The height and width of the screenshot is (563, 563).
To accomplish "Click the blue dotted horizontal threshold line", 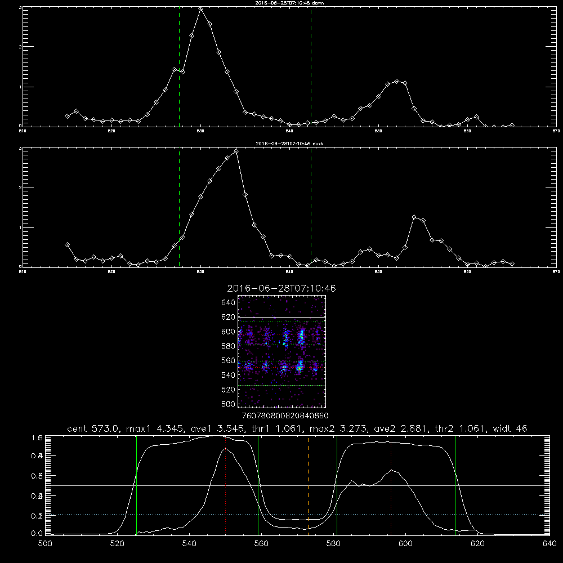I will [x=297, y=514].
